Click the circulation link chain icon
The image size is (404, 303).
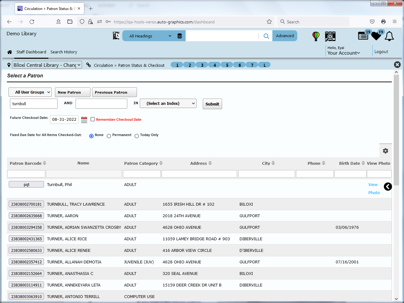[x=89, y=65]
